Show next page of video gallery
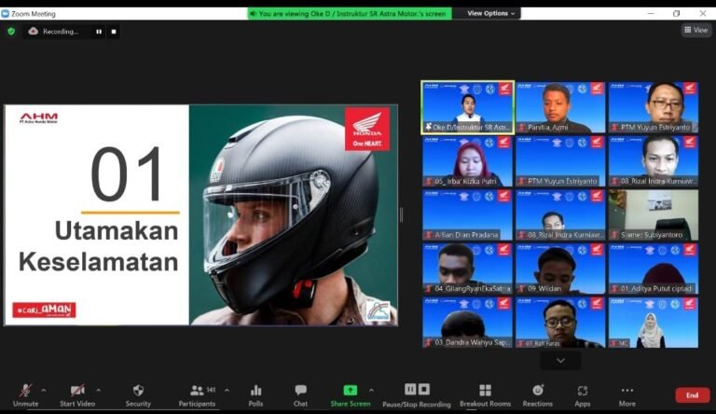The height and width of the screenshot is (414, 716). 560,361
